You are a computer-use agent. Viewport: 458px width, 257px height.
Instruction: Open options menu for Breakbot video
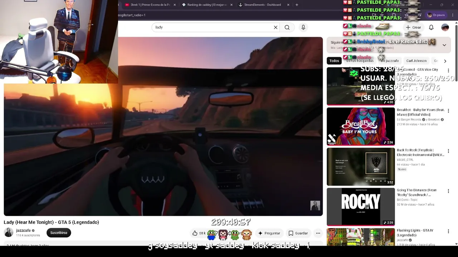point(448,111)
